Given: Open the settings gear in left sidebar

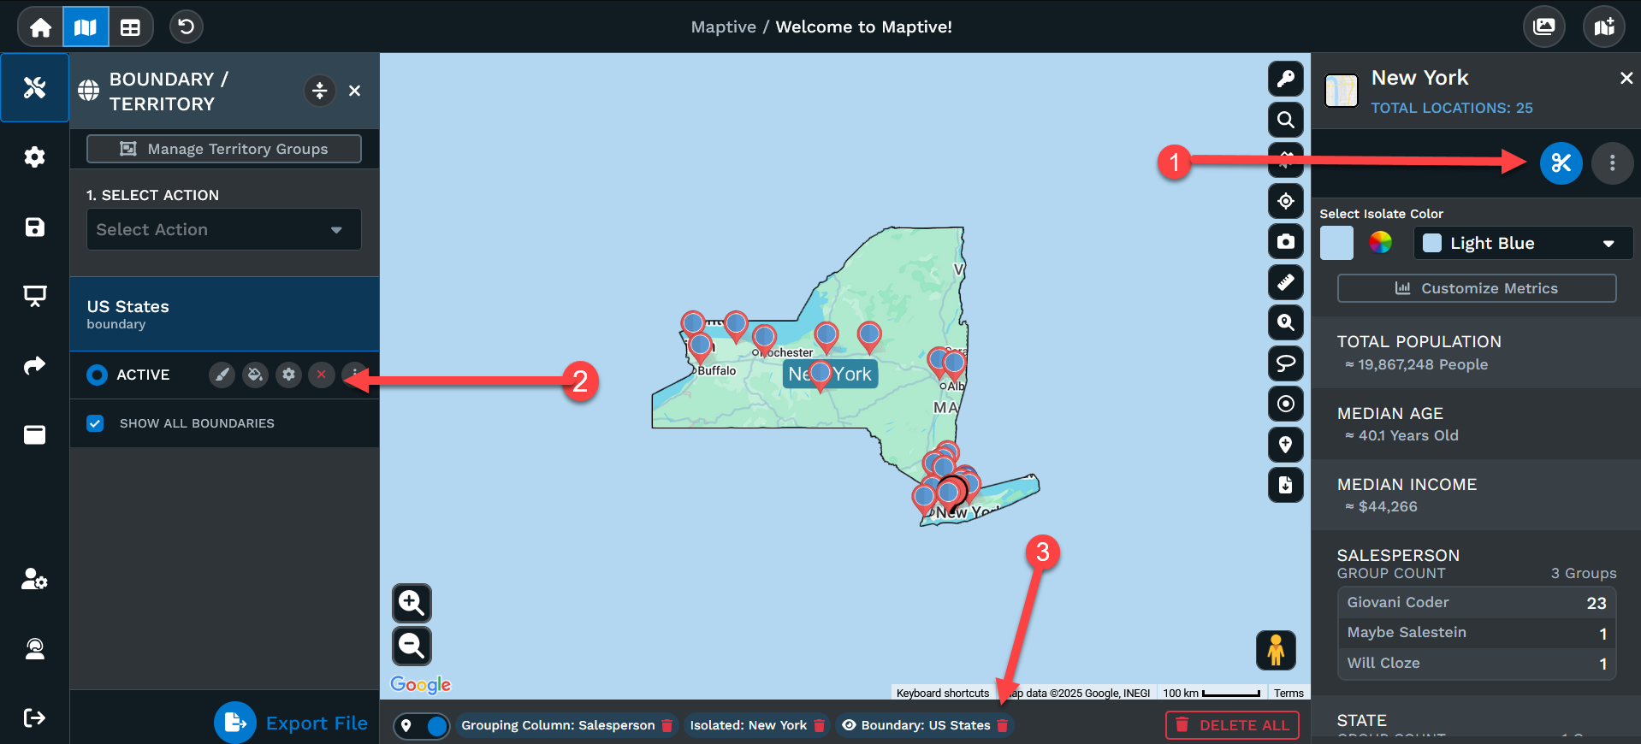Looking at the screenshot, I should [34, 157].
